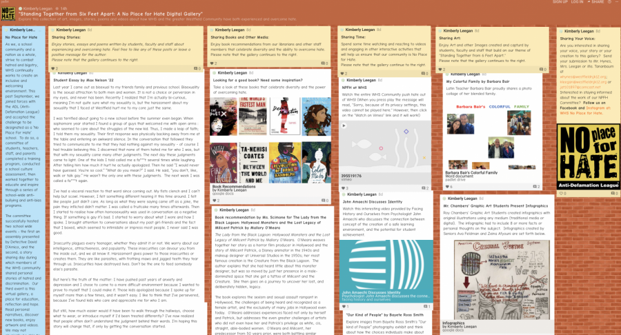Open Book Recommendations google docs attachment label
Screen dimensions: 621x335
234,188
